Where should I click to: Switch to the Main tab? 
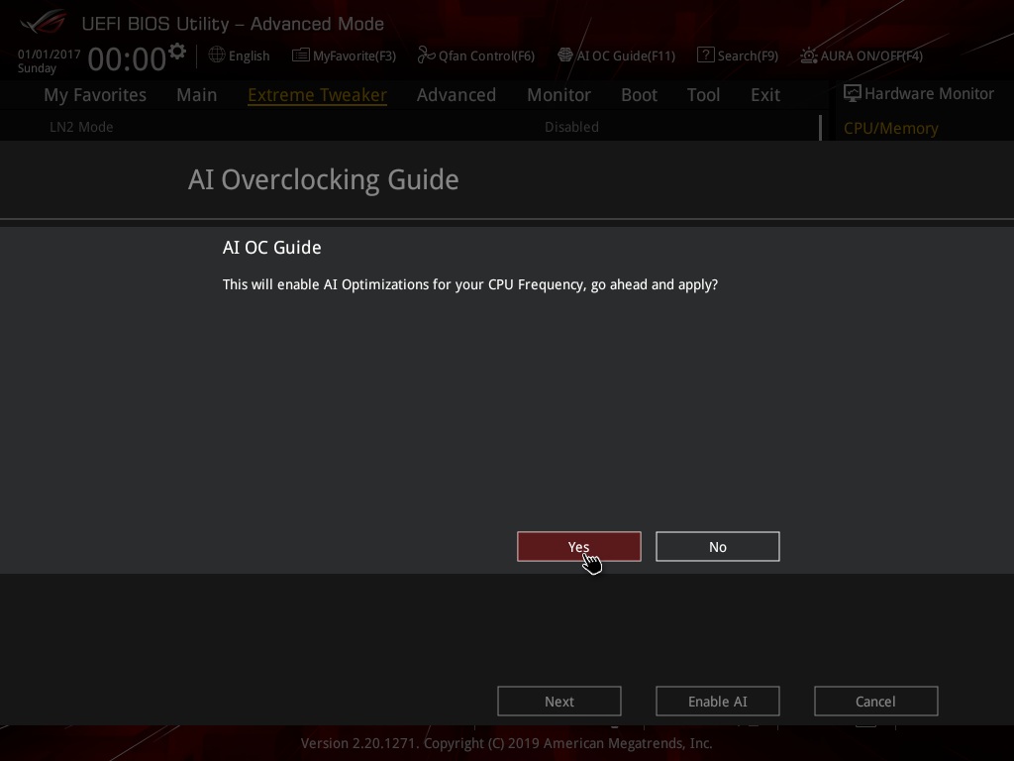(x=197, y=95)
